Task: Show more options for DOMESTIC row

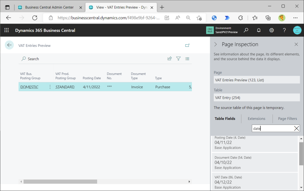Action: (x=50, y=87)
